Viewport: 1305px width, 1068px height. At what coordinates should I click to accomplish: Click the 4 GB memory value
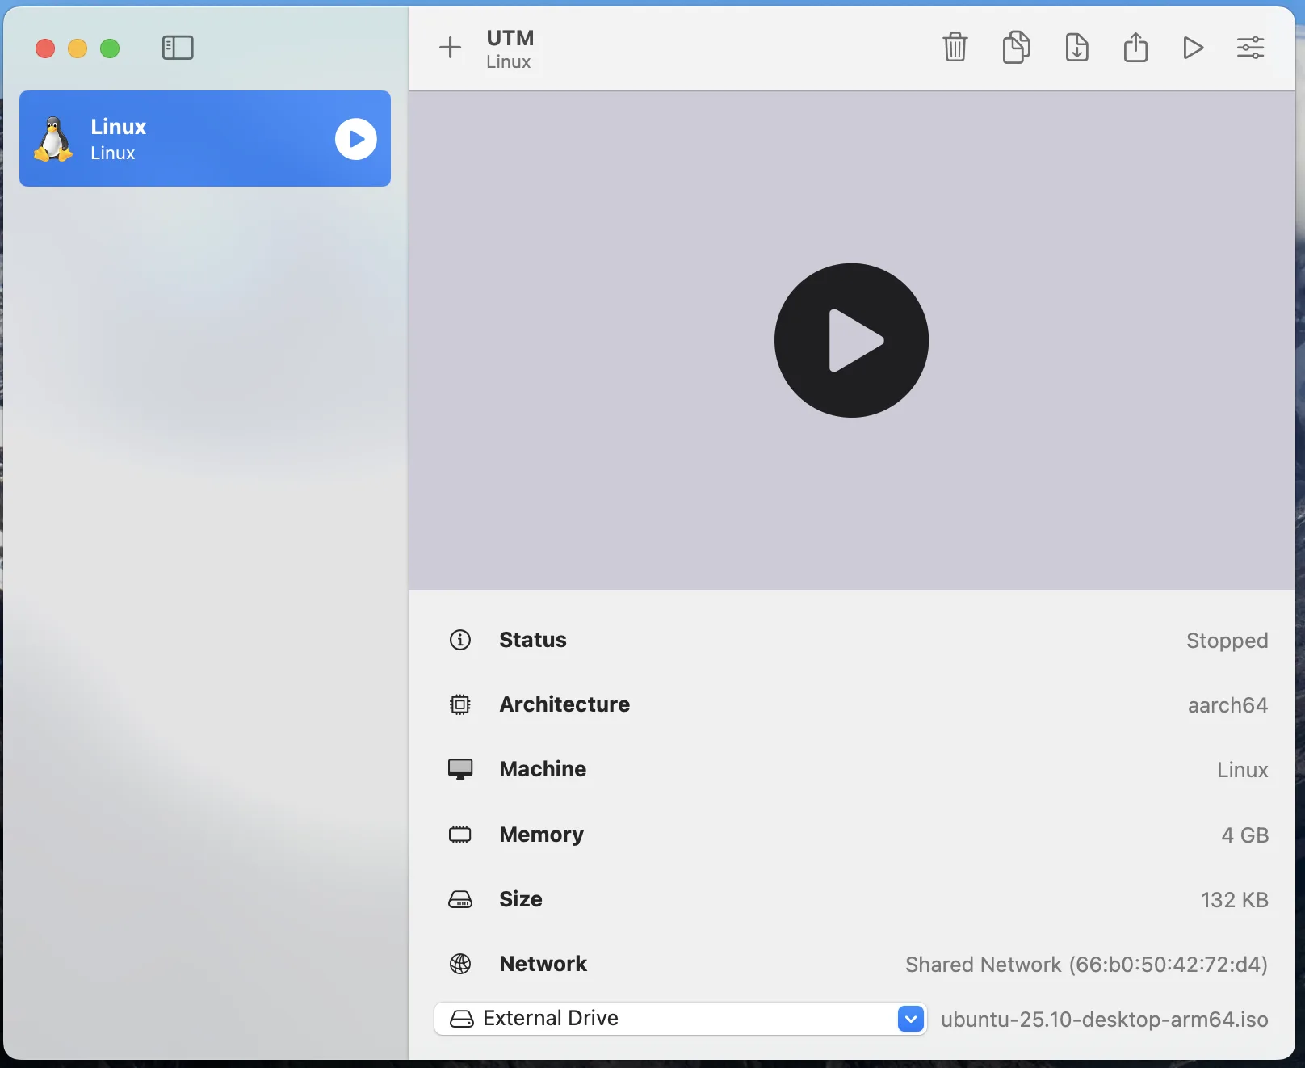(1244, 835)
